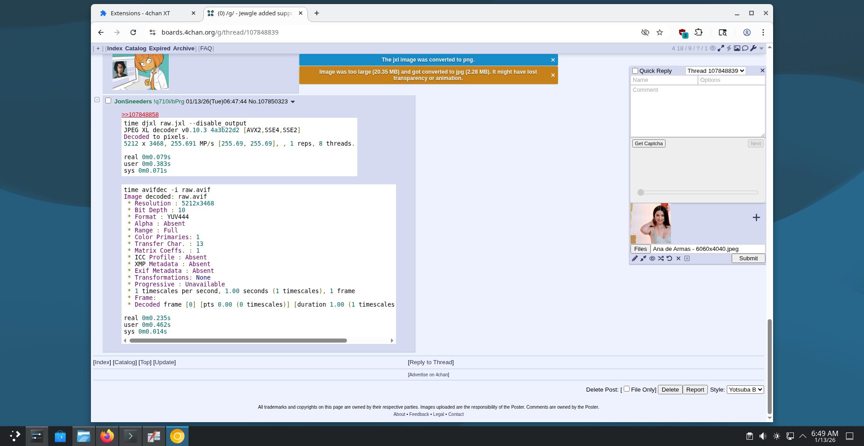Remove the selected file with the X icon
Viewport: 864px width, 446px height.
pos(679,259)
